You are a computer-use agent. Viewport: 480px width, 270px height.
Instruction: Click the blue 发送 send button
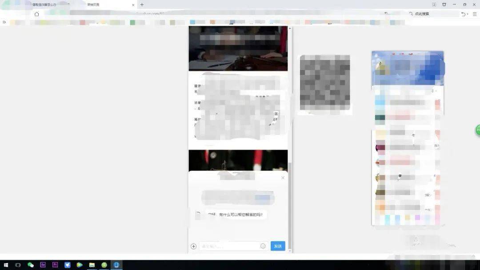pyautogui.click(x=278, y=246)
